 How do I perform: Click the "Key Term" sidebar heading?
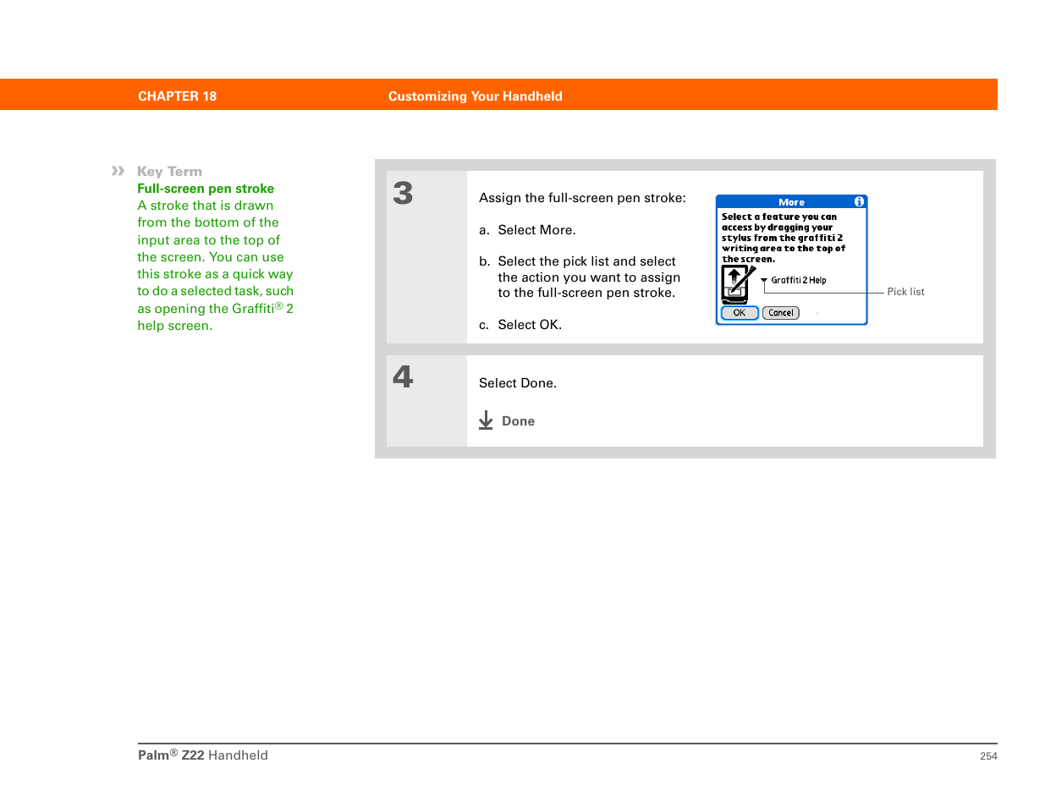(x=169, y=172)
